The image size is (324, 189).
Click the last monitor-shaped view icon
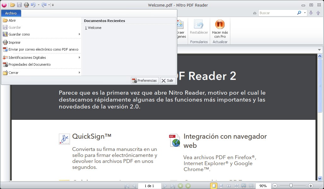point(251,186)
